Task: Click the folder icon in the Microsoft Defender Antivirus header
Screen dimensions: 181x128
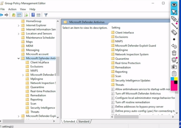Action: 65,22
